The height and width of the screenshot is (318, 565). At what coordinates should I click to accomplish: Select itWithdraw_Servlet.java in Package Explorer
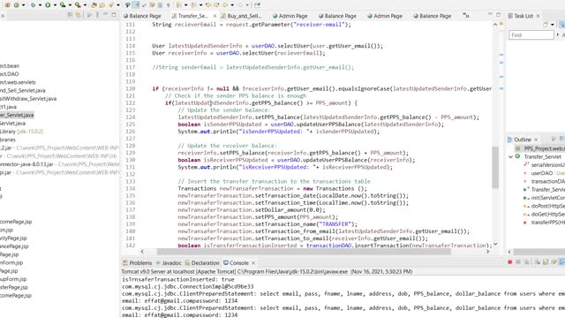(28, 99)
